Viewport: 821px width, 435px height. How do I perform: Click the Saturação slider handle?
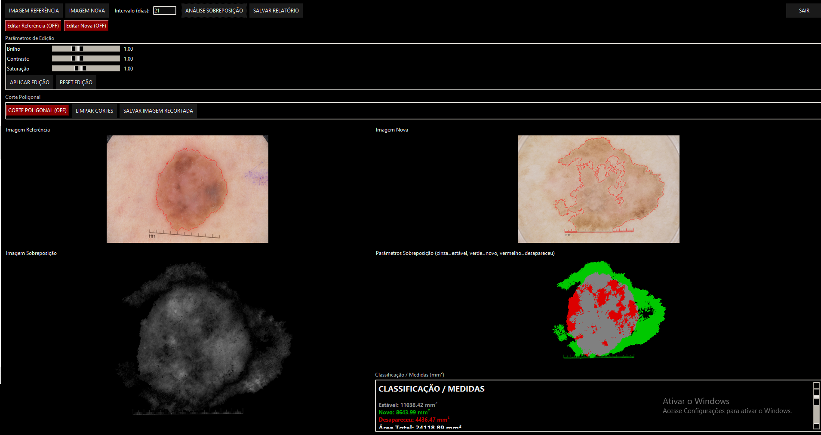point(80,69)
